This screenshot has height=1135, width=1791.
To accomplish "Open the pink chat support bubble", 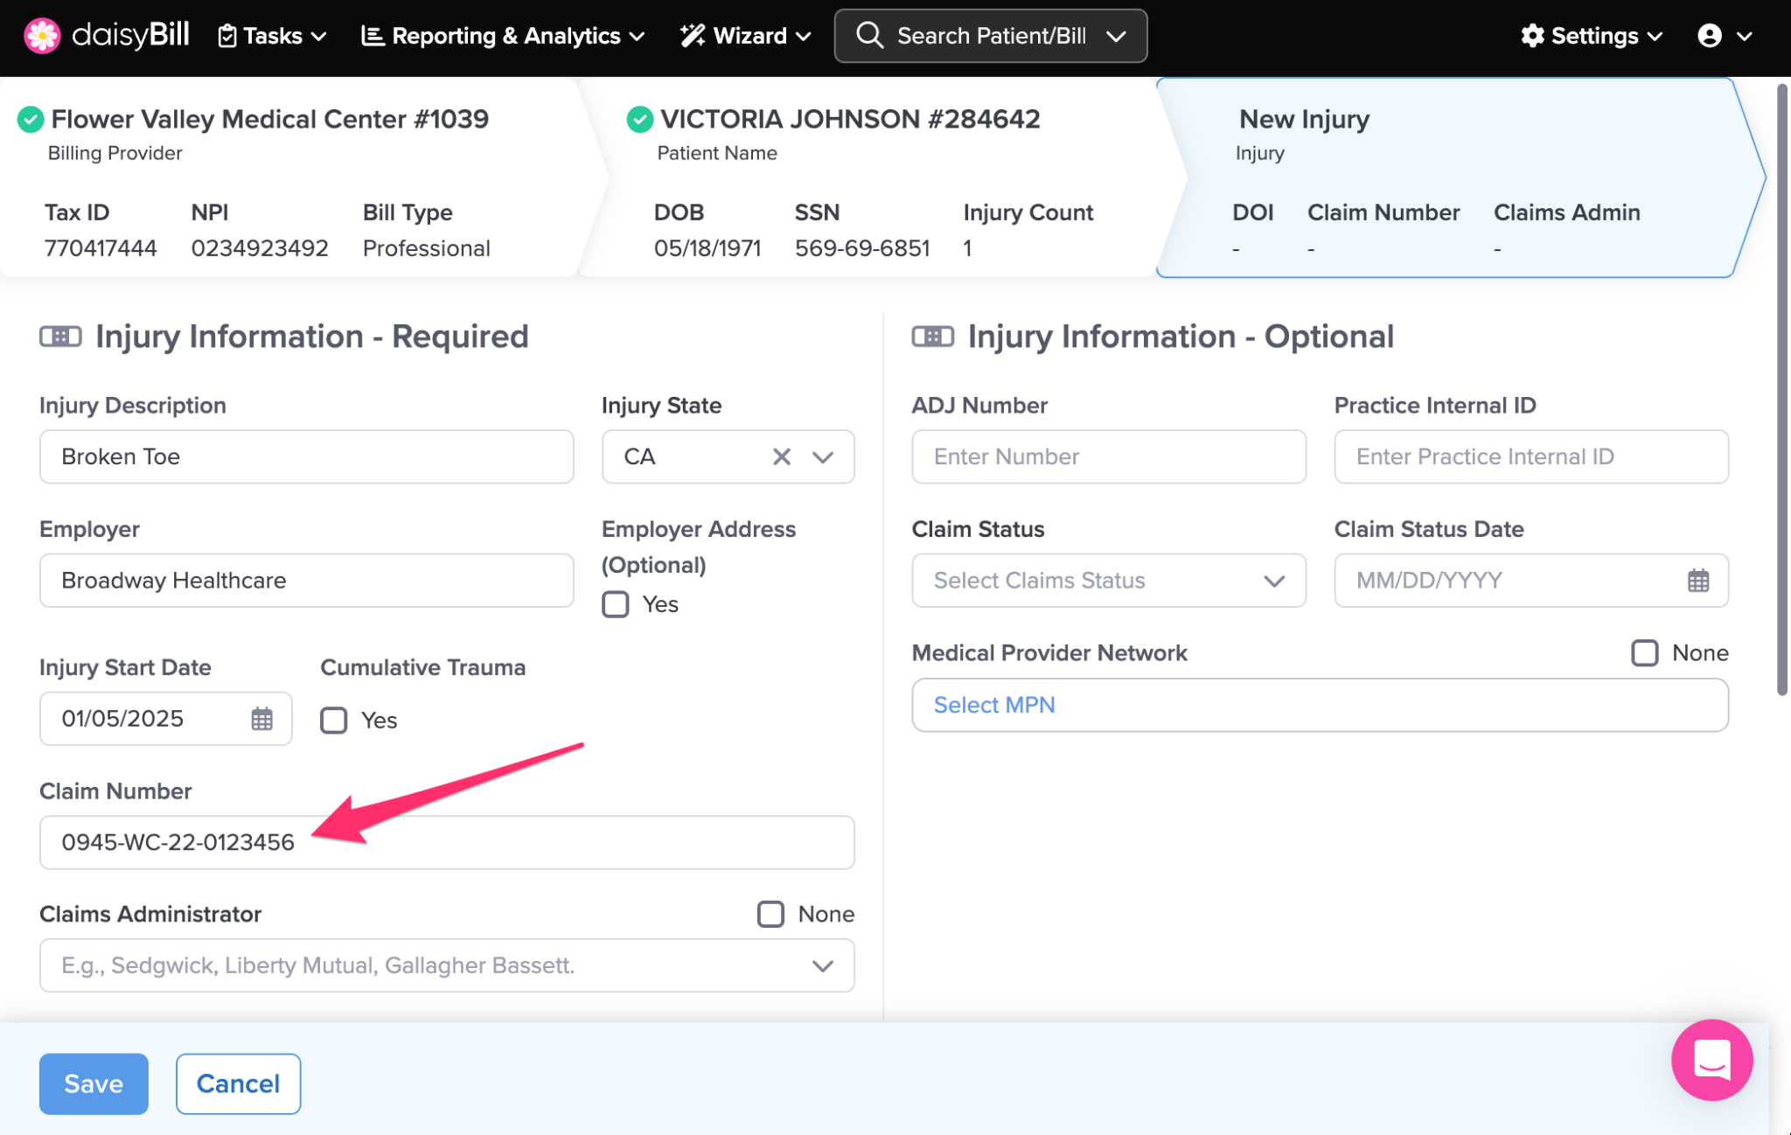I will tap(1711, 1060).
